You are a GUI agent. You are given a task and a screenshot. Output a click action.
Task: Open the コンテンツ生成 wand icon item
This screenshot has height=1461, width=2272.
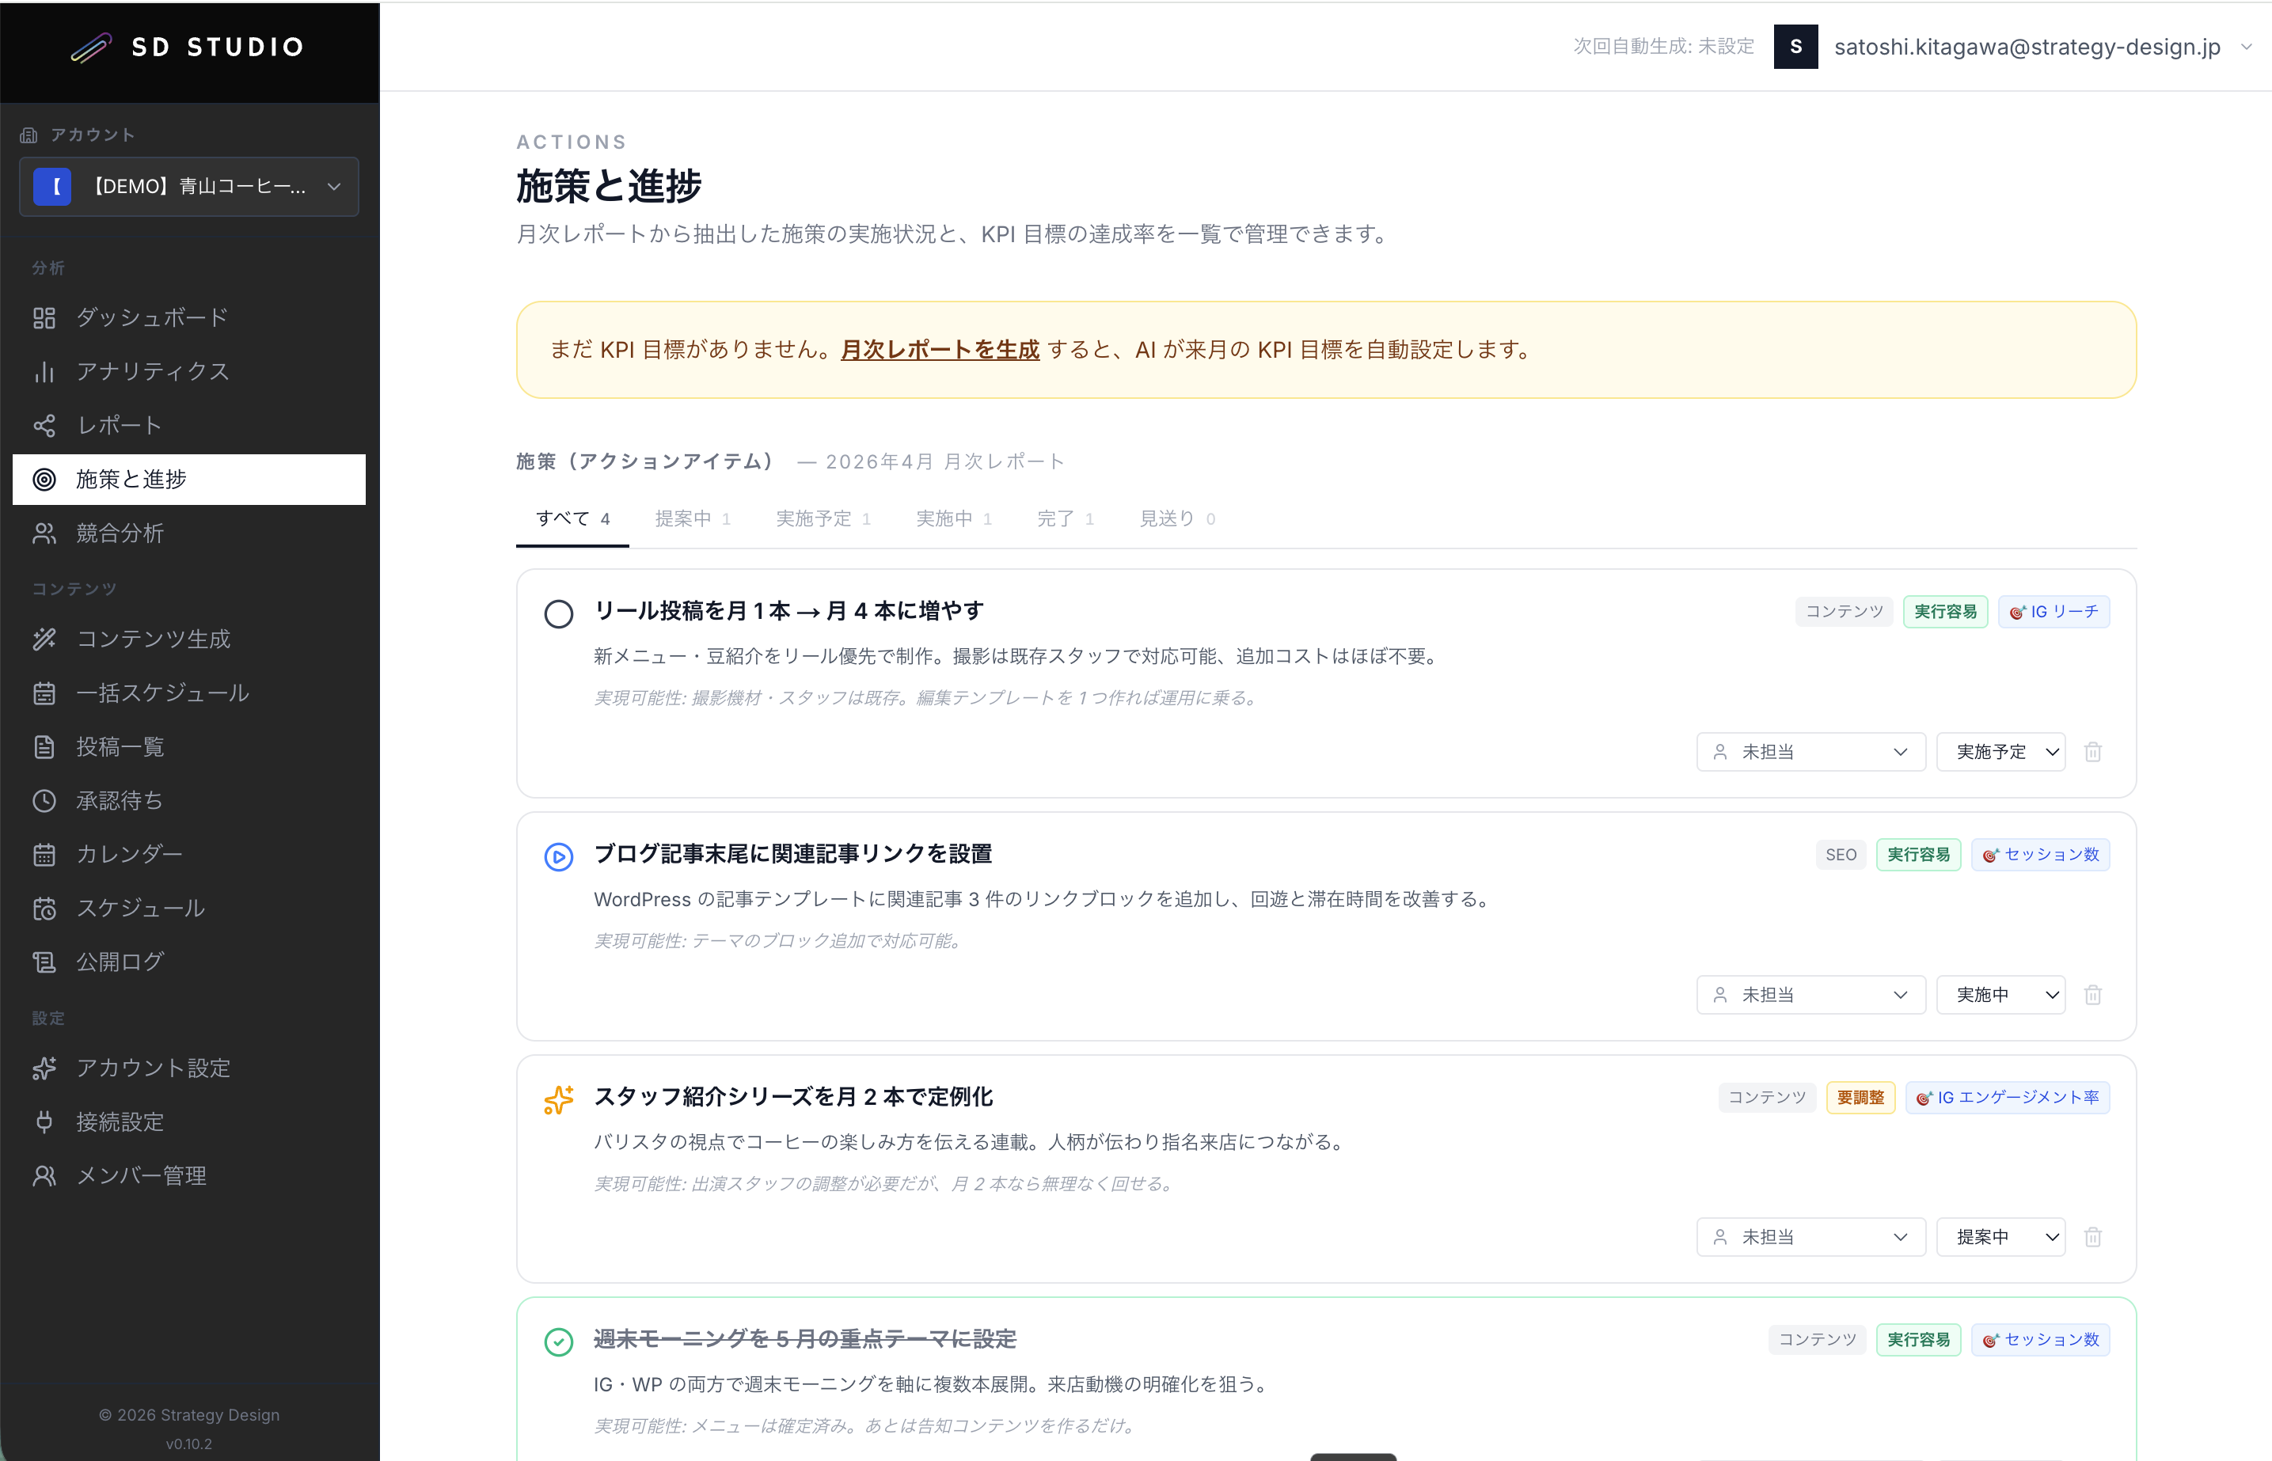pyautogui.click(x=188, y=639)
